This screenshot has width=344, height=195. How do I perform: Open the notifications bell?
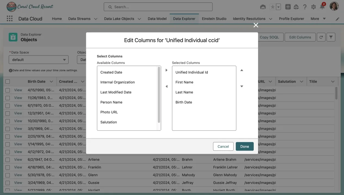[322, 7]
